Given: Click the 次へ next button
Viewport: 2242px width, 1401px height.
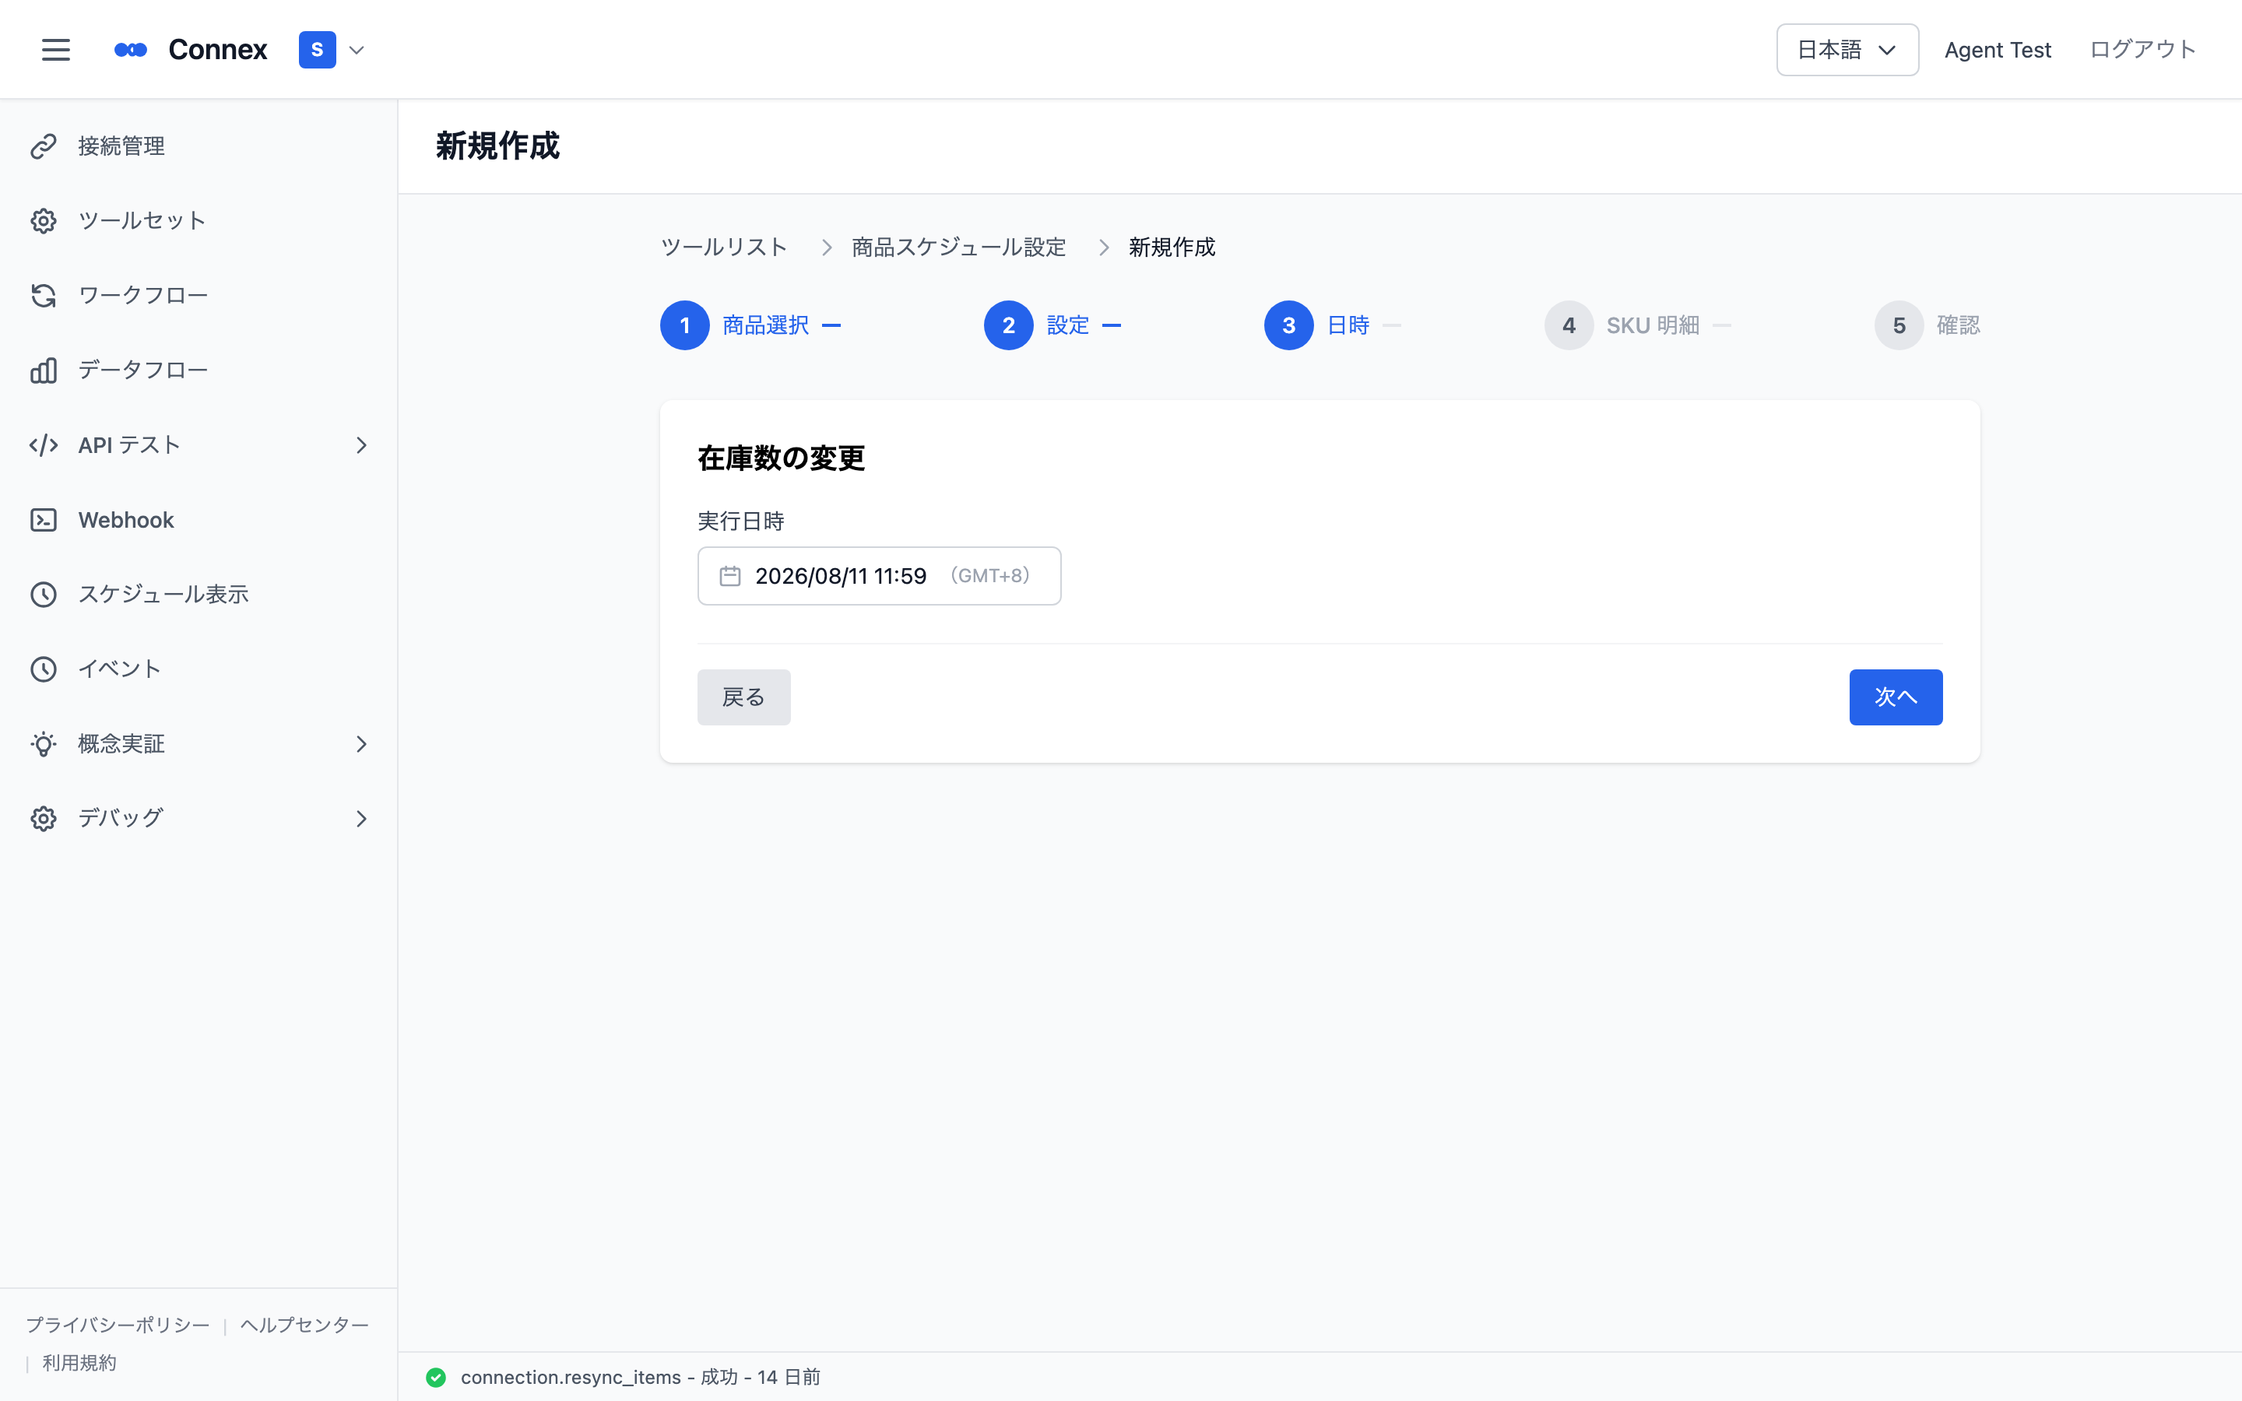Looking at the screenshot, I should tap(1896, 697).
